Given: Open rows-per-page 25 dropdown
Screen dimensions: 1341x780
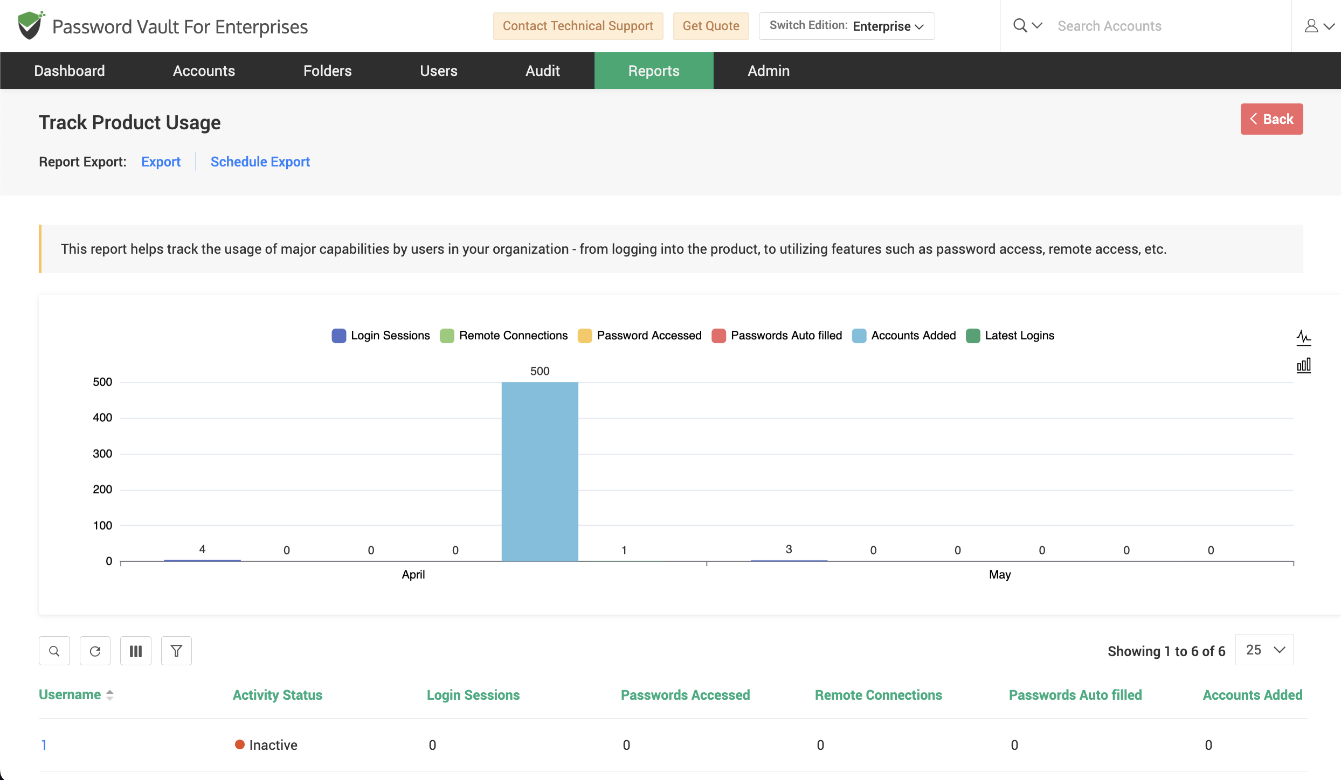Looking at the screenshot, I should 1264,650.
